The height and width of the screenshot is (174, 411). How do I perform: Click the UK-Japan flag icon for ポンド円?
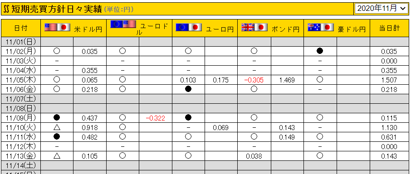click(254, 27)
